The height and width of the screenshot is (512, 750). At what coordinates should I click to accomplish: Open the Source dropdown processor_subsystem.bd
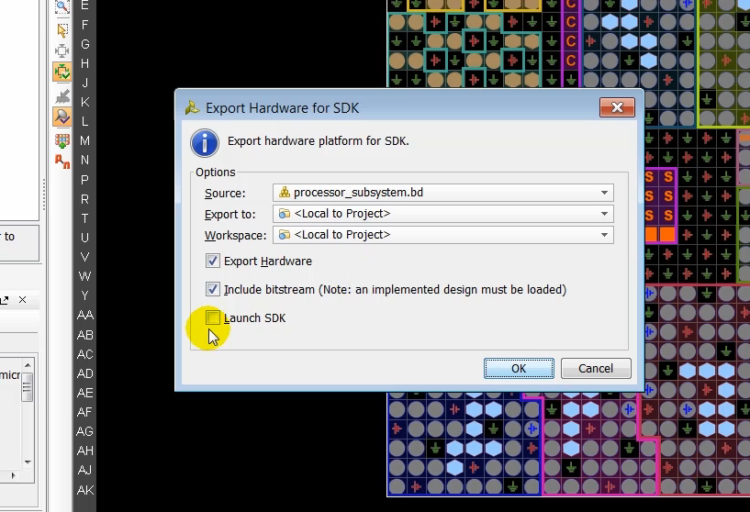442,193
